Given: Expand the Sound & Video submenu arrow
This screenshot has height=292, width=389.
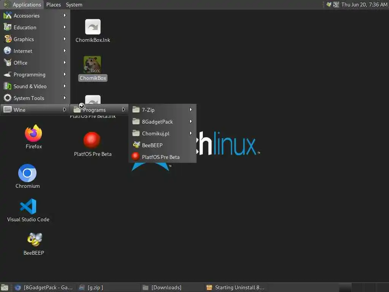Looking at the screenshot, I should pyautogui.click(x=65, y=86).
